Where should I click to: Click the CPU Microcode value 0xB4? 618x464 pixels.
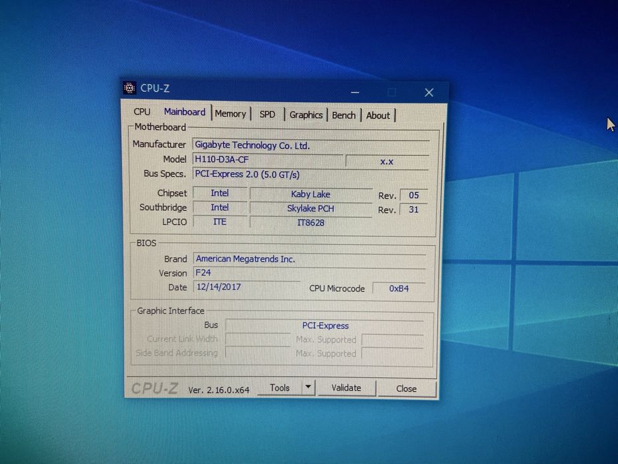pyautogui.click(x=399, y=288)
